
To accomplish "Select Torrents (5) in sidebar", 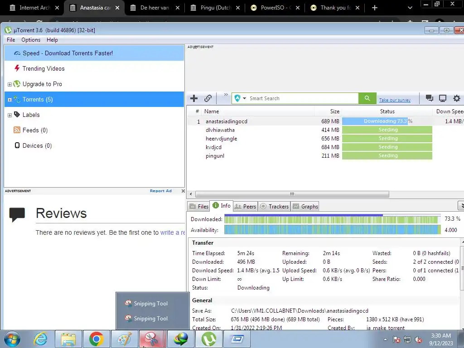I will pos(94,99).
